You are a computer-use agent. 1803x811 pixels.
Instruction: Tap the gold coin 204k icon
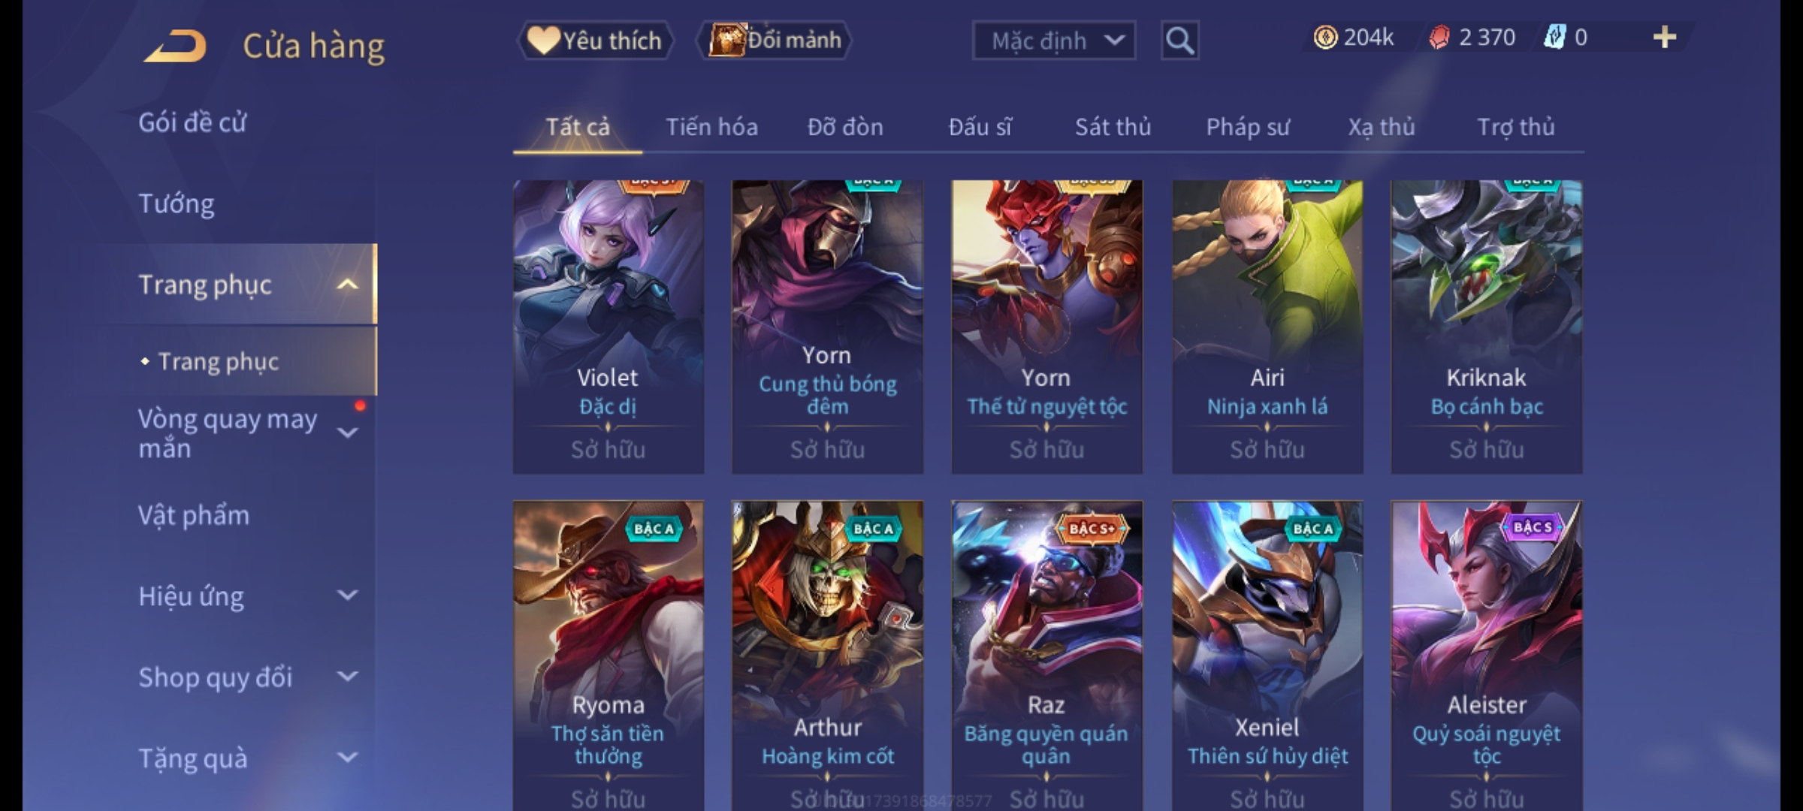point(1325,38)
